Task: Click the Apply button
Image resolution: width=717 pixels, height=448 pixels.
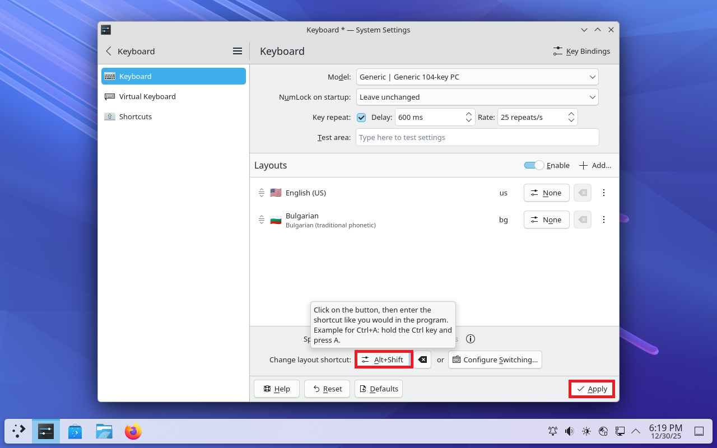Action: (592, 389)
